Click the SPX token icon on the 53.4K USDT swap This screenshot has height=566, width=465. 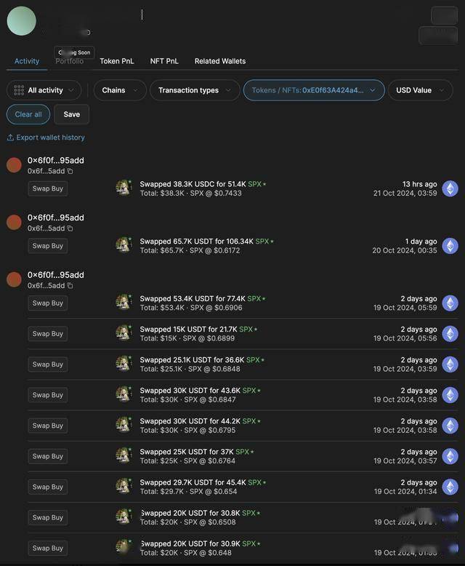(124, 303)
